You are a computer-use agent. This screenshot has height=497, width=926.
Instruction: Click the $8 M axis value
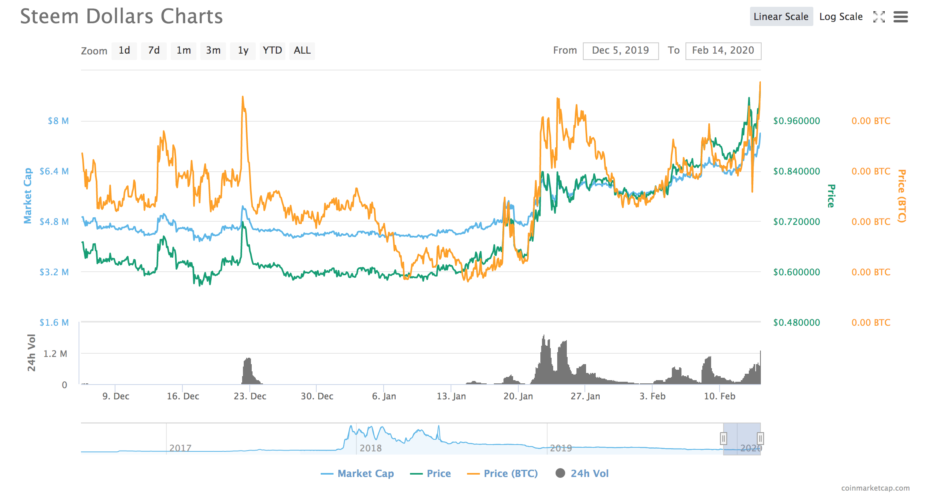(58, 121)
